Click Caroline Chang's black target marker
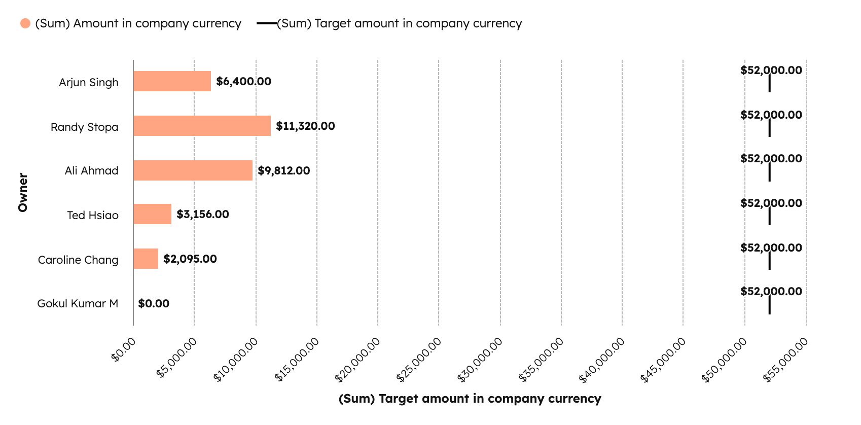Screen dimensions: 861x425 [x=769, y=261]
